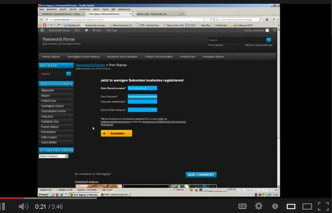Viewport: 332px width, 213px height.
Task: Focus the Passwort wiederholen field
Action: tap(142, 102)
